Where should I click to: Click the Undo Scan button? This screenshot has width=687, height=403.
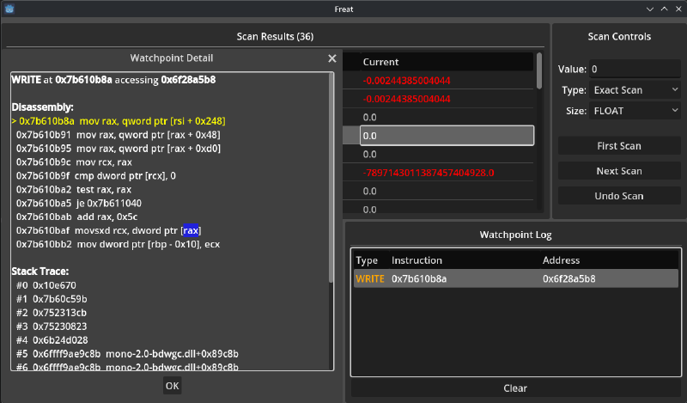tap(619, 196)
